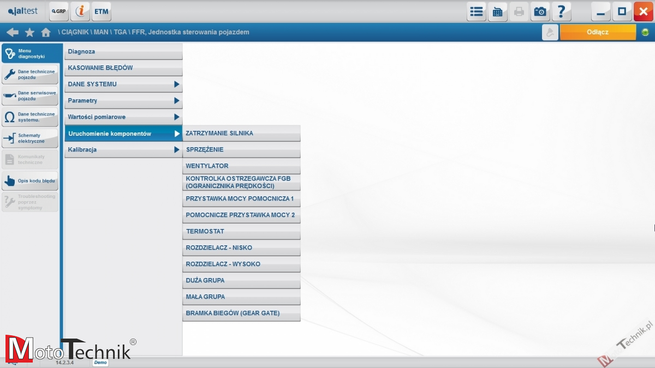
Task: Choose ZATRZYMANIE SILNIKA component option
Action: (241, 134)
